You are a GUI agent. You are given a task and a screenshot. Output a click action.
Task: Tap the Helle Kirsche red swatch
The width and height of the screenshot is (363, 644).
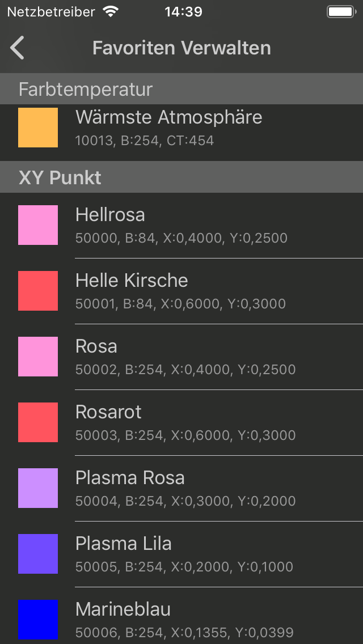click(38, 291)
